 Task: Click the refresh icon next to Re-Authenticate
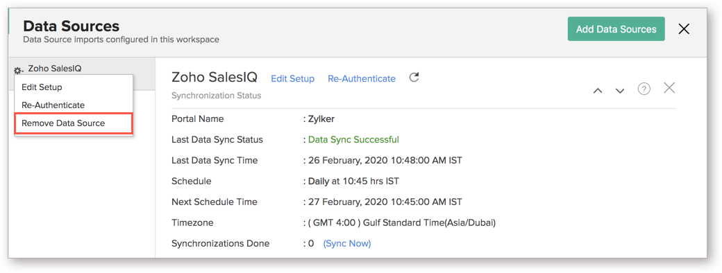coord(414,77)
